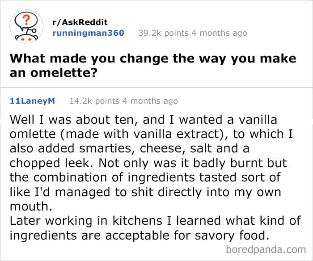The height and width of the screenshot is (261, 313).
Task: Click "badly burnt" in the comment
Action: pyautogui.click(x=200, y=163)
